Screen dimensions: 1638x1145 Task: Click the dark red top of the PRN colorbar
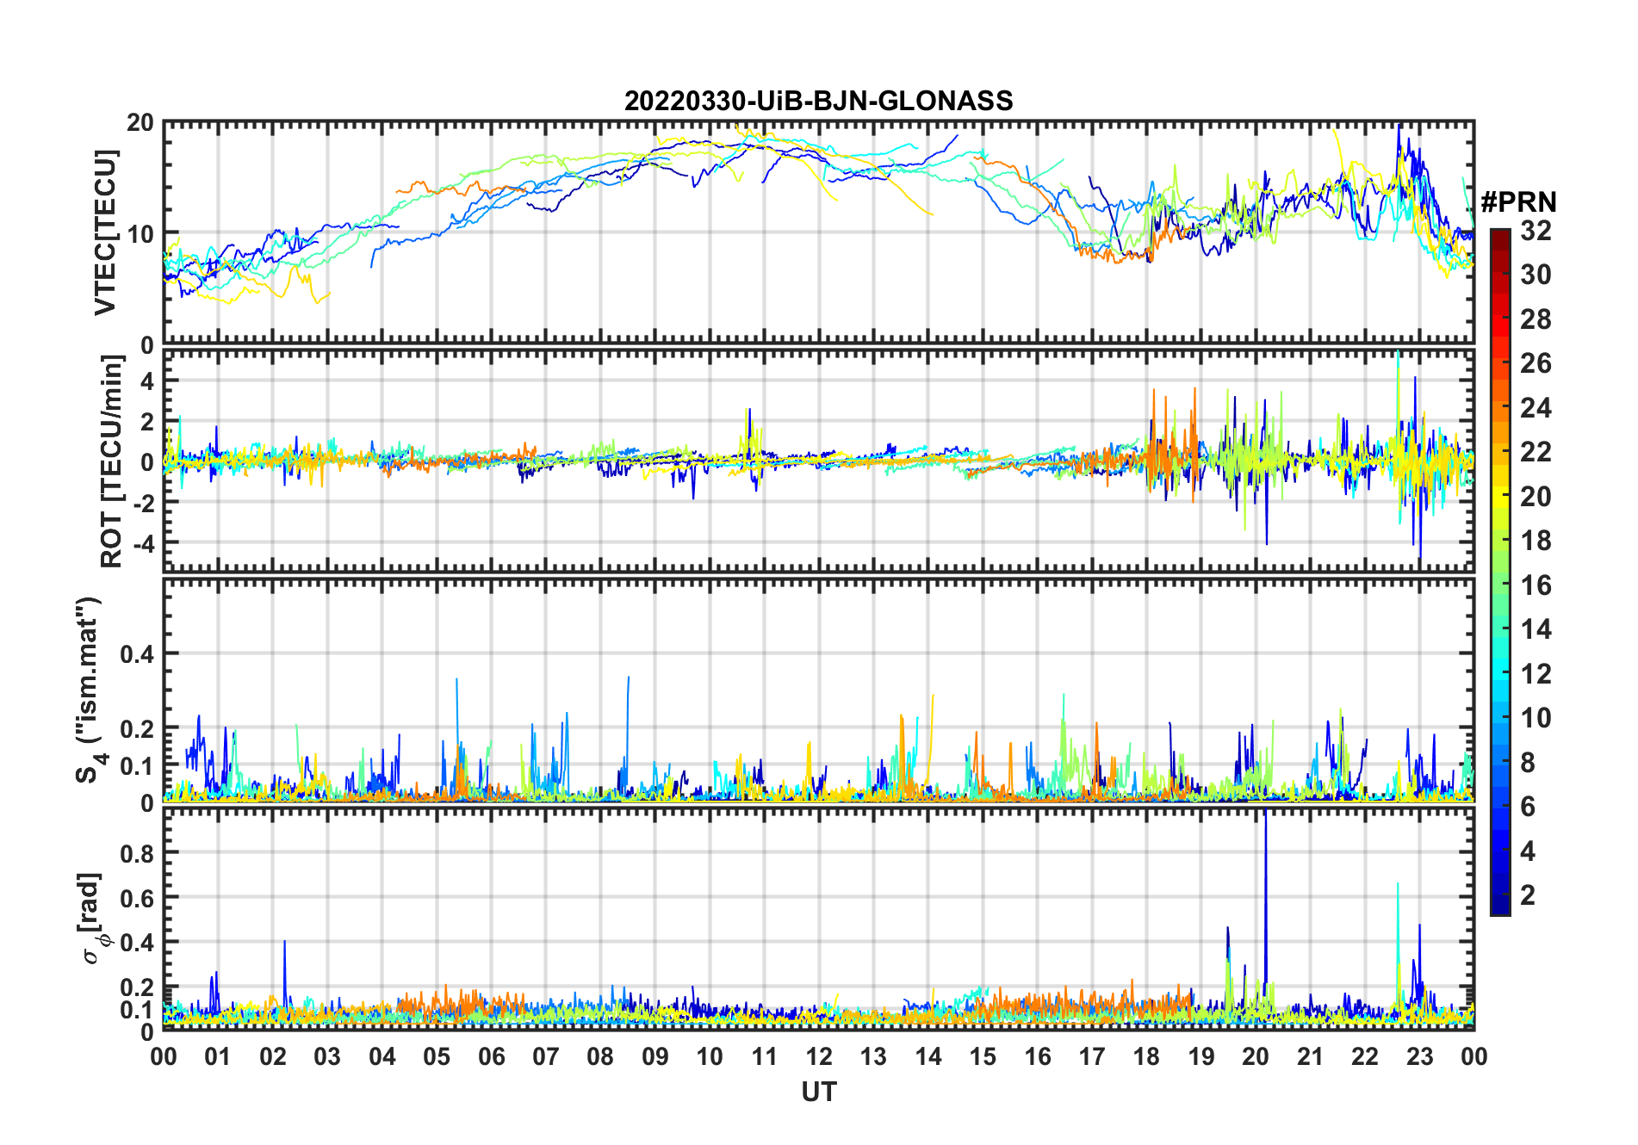1499,236
